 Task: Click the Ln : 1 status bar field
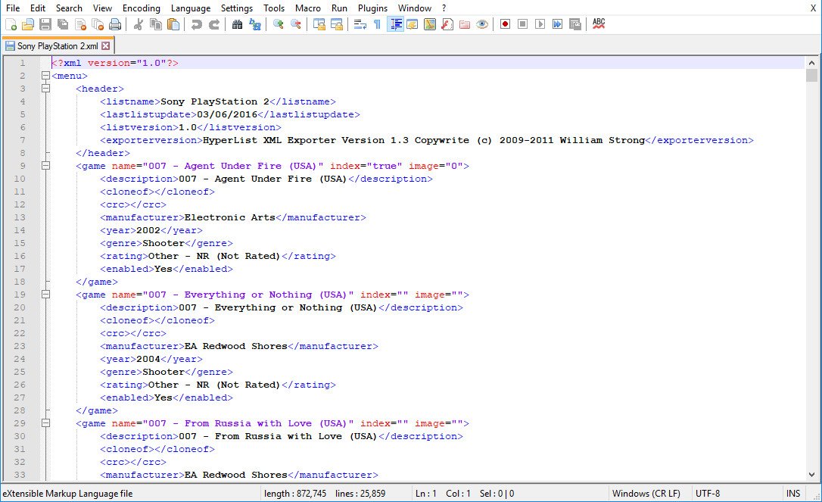click(x=425, y=494)
